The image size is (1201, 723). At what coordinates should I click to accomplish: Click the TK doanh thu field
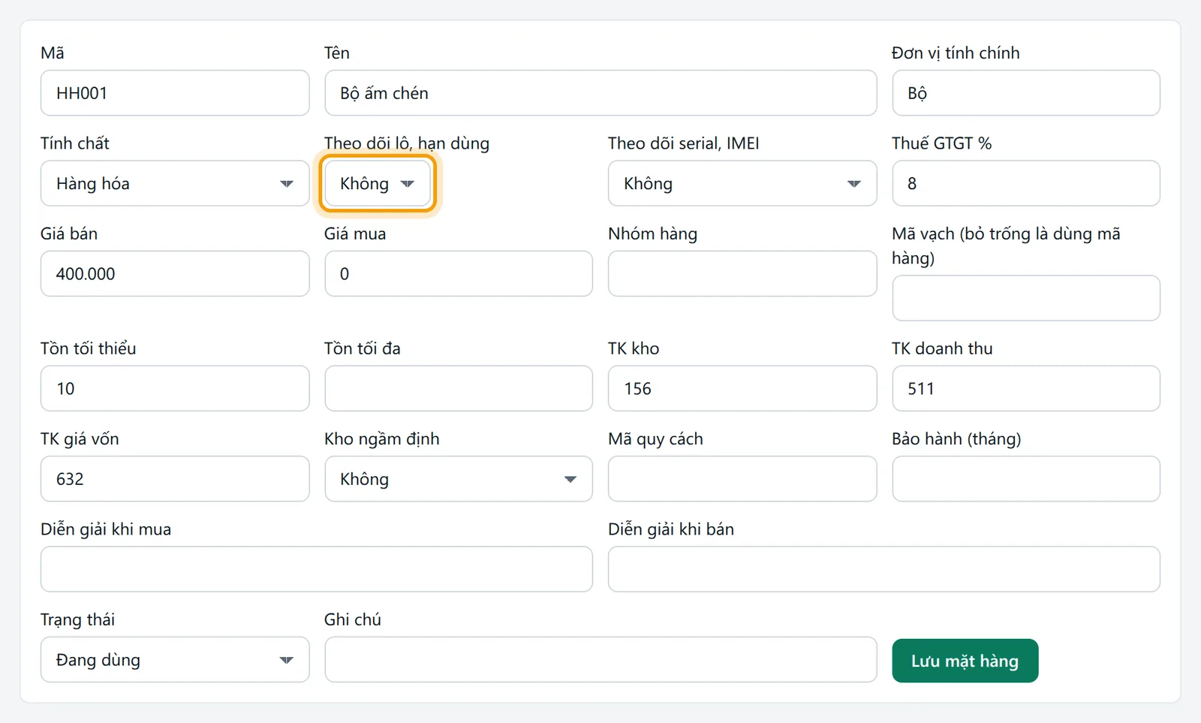coord(1026,388)
